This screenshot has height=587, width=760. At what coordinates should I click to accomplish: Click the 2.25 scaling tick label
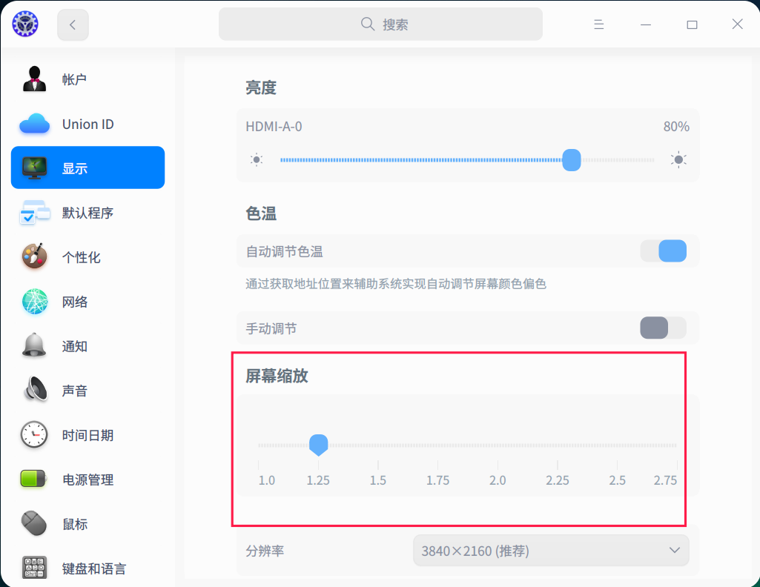pos(558,480)
